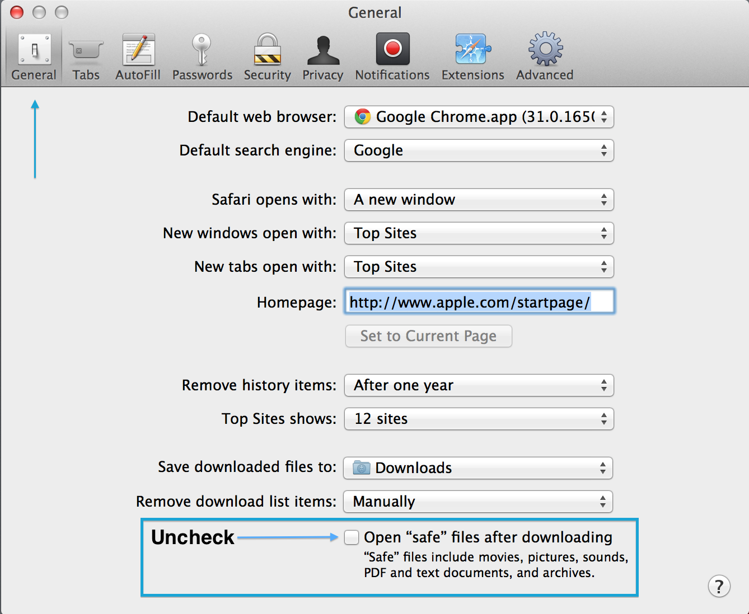This screenshot has width=749, height=614.
Task: Click the Set to Current Page button
Action: tap(429, 336)
